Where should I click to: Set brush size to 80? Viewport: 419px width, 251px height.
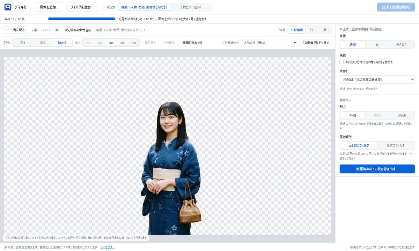[122, 43]
